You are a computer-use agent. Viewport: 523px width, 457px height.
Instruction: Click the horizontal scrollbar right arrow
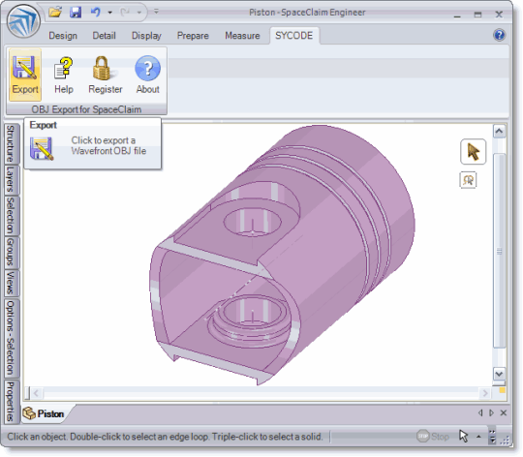point(485,393)
